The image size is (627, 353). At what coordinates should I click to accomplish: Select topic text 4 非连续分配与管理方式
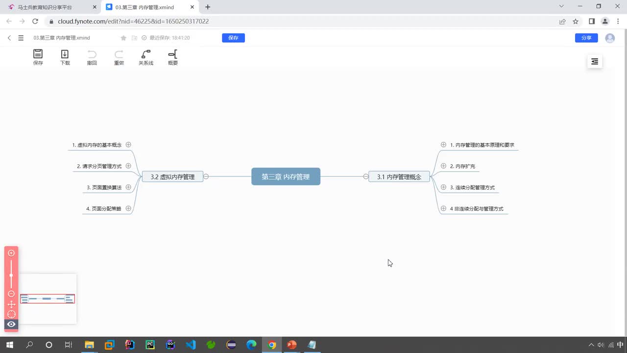click(477, 208)
